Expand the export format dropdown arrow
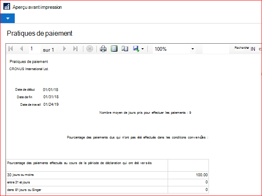 pos(142,49)
